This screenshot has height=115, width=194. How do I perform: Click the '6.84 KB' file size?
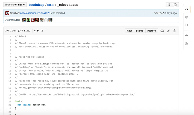(x=39, y=31)
